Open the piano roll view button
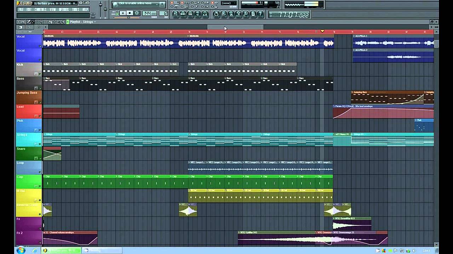The image size is (453, 254). coord(190,14)
